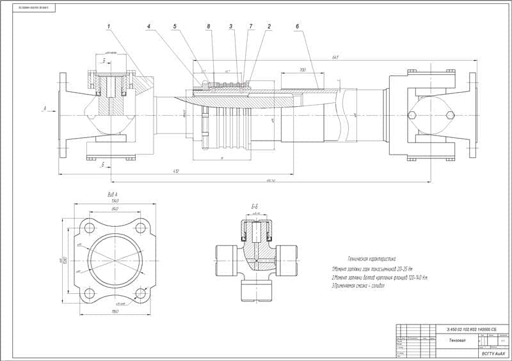Click callout number 7 label
The width and height of the screenshot is (512, 361).
coord(250,26)
